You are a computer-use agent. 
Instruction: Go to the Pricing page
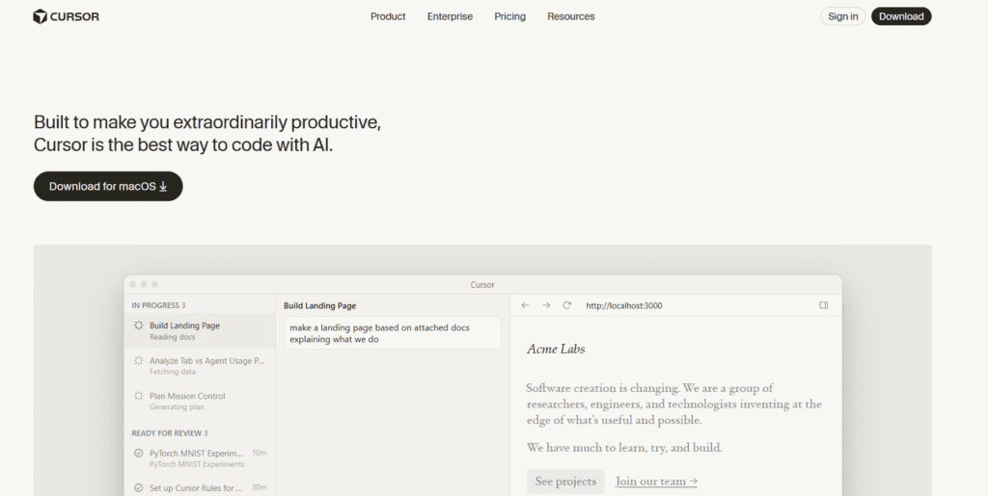(x=509, y=16)
